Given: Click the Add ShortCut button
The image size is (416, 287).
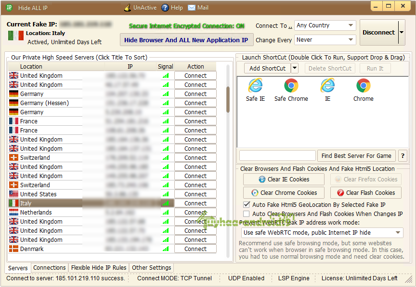Looking at the screenshot, I should 267,68.
